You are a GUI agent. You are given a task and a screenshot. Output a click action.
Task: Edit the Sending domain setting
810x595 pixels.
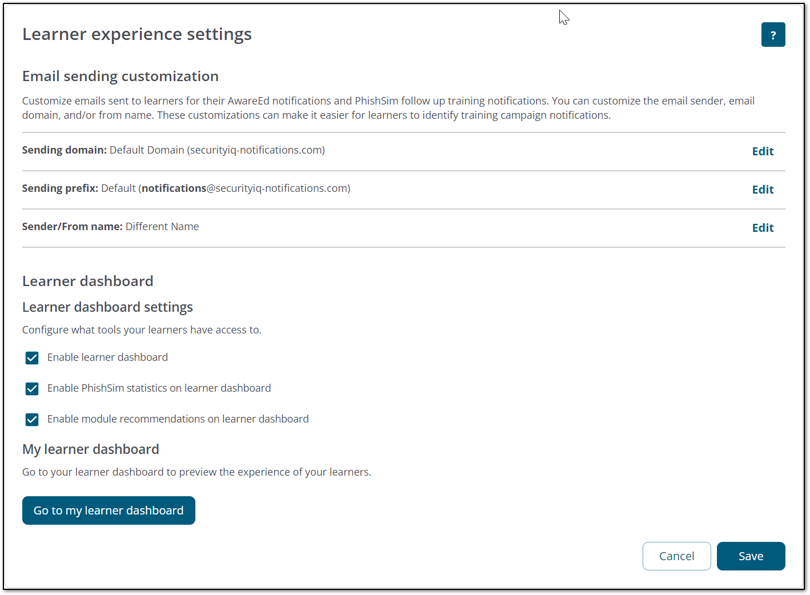point(763,151)
